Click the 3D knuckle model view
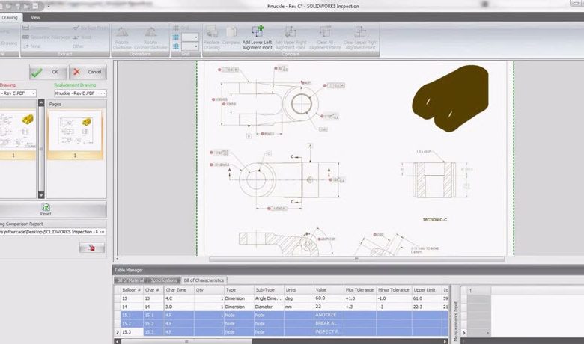This screenshot has height=344, width=584. click(450, 98)
